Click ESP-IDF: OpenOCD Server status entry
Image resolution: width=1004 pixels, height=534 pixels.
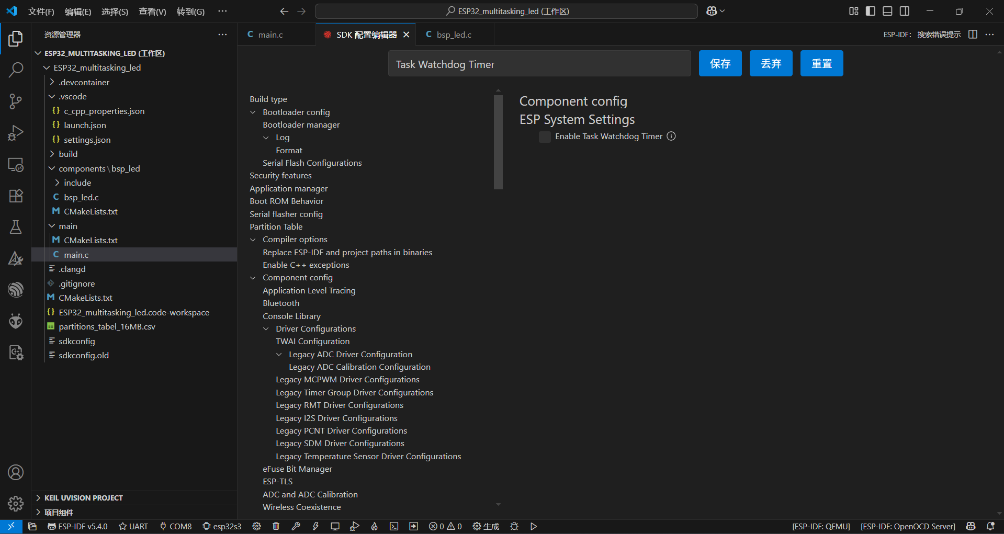(x=908, y=527)
